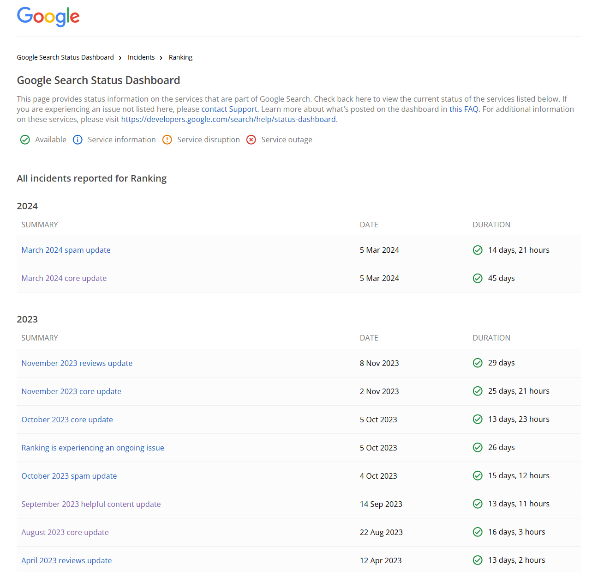This screenshot has height=572, width=592.
Task: Open March 2024 core update incident
Action: 64,278
